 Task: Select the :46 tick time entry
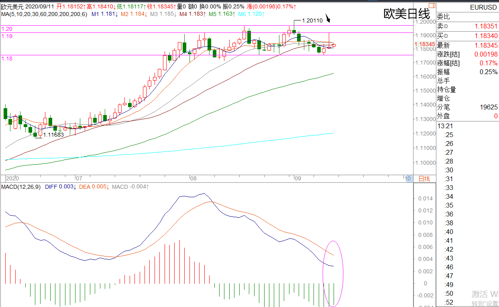[449, 267]
